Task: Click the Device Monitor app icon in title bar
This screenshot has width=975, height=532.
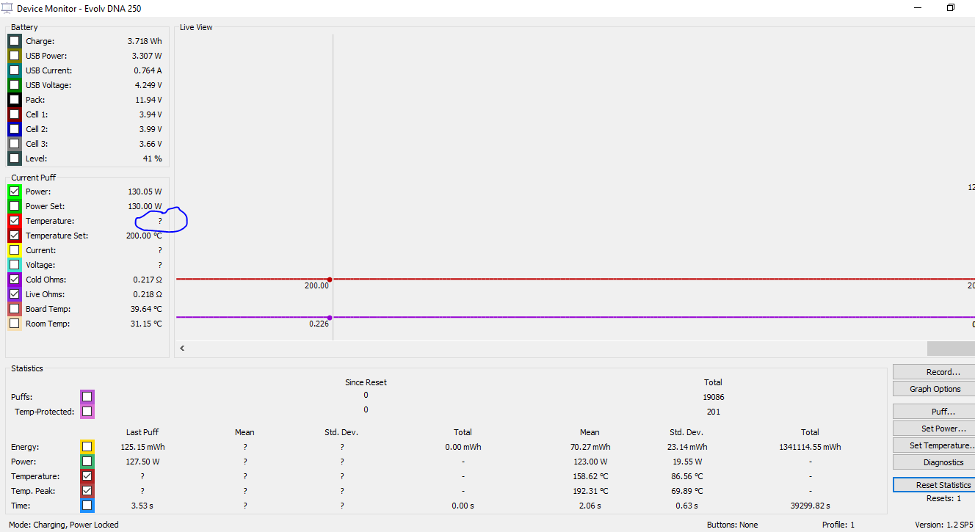Action: click(x=7, y=8)
